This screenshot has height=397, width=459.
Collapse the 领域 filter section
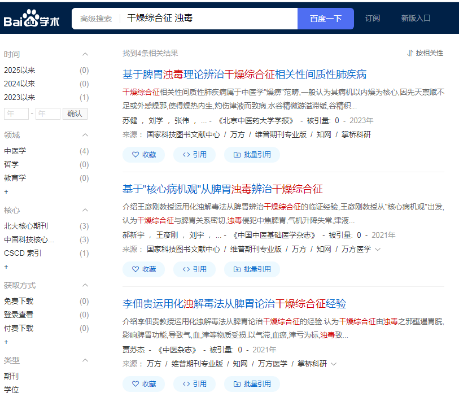tap(85, 135)
